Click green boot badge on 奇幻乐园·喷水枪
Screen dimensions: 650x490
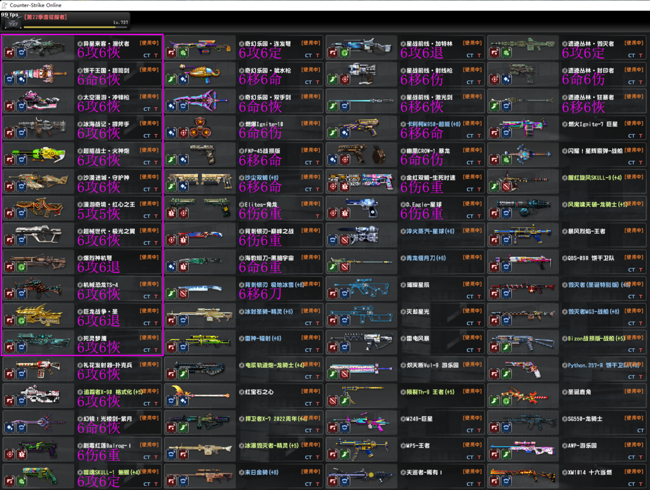tap(172, 79)
